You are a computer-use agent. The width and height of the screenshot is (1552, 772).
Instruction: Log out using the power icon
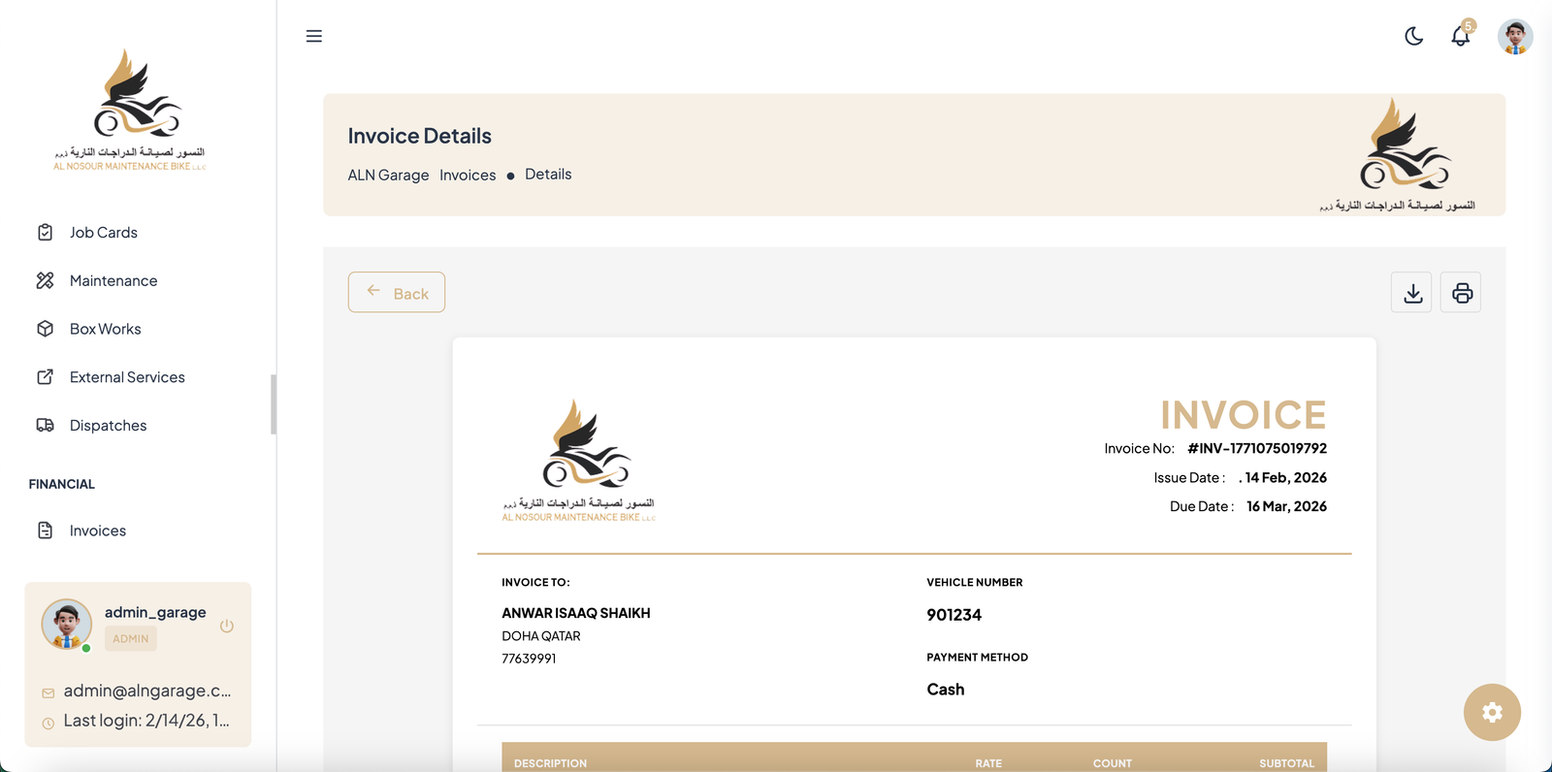pos(227,626)
